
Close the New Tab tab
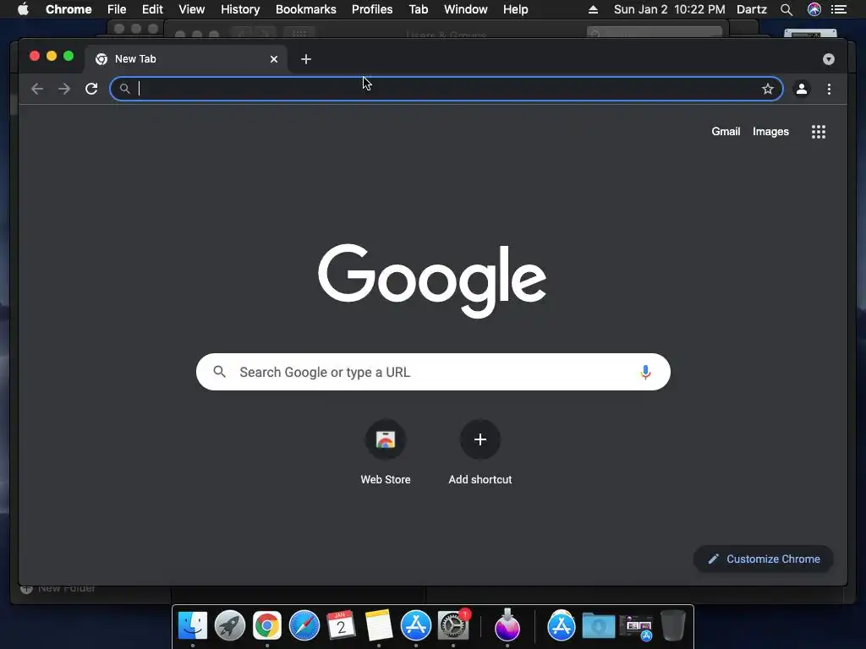[x=274, y=59]
